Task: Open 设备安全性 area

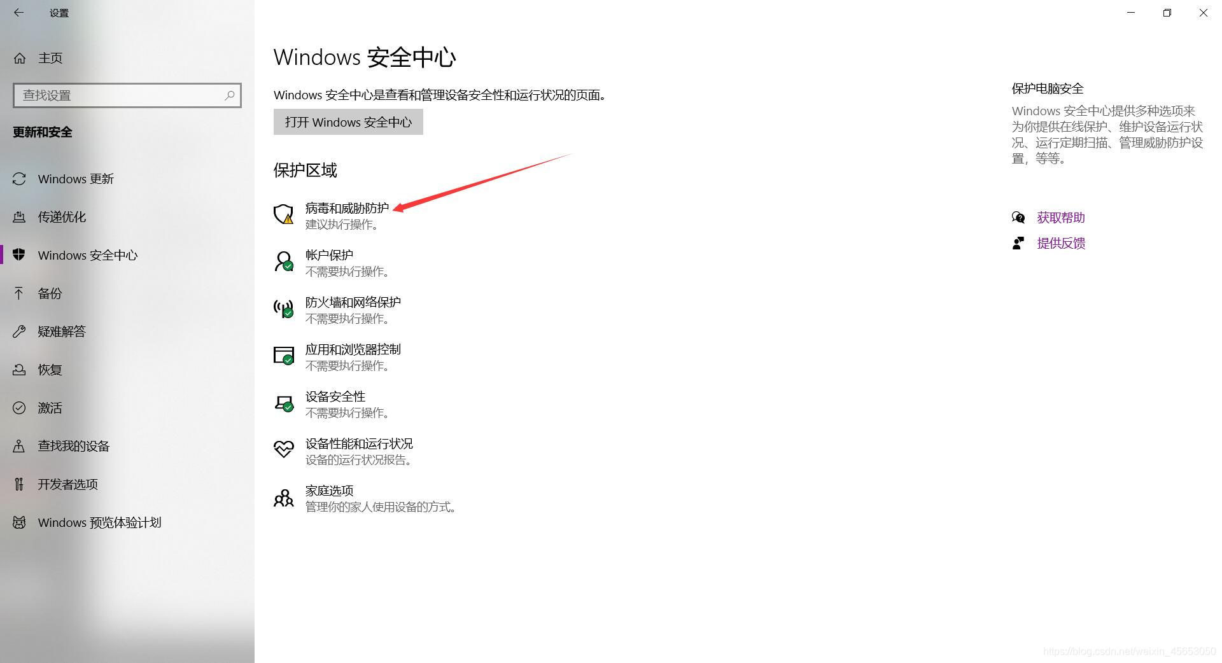Action: point(335,396)
